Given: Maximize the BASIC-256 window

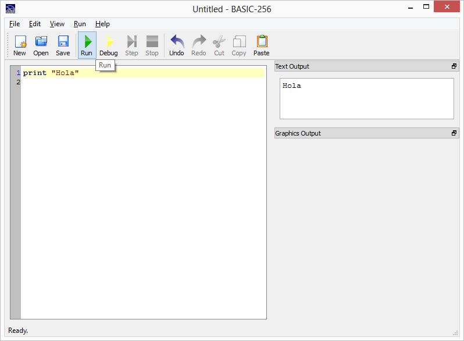Looking at the screenshot, I should pyautogui.click(x=426, y=7).
